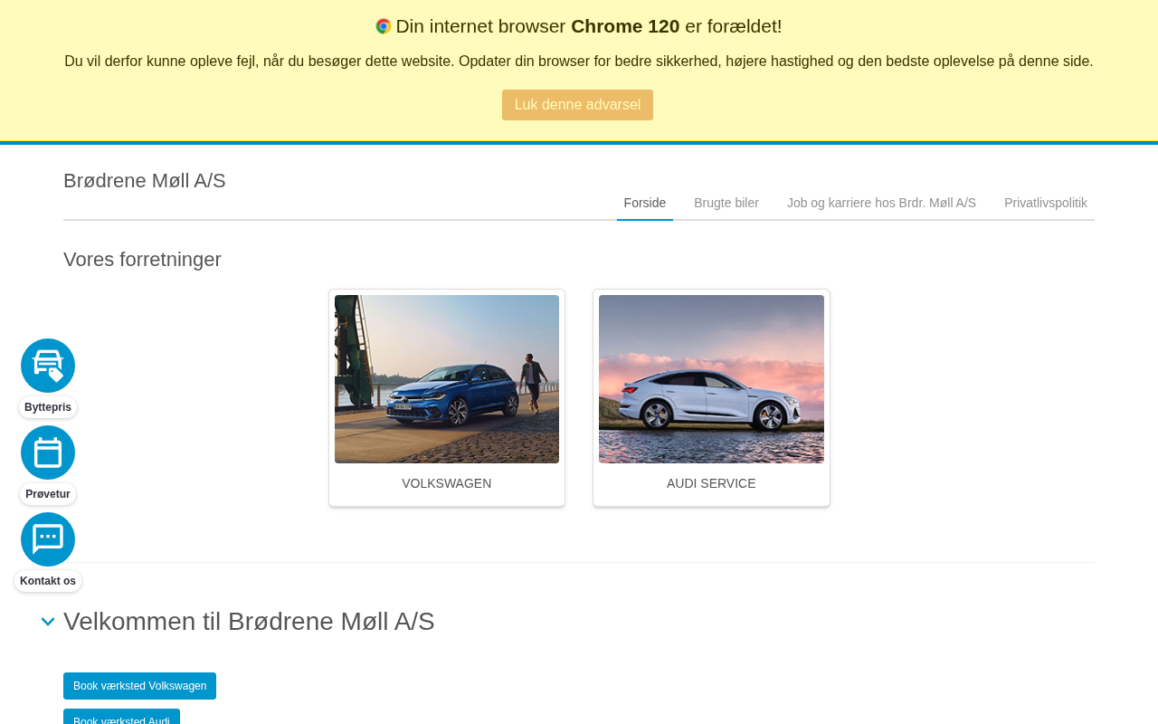This screenshot has height=724, width=1158.
Task: Click the Byttepris car icon
Action: [x=48, y=366]
